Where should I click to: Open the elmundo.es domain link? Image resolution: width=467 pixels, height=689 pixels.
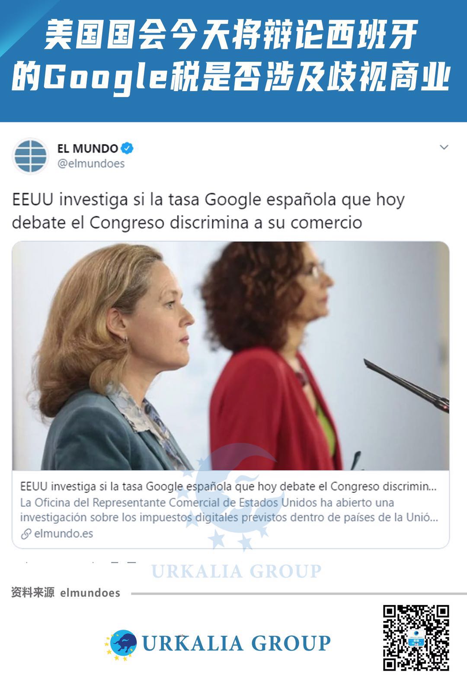click(64, 534)
